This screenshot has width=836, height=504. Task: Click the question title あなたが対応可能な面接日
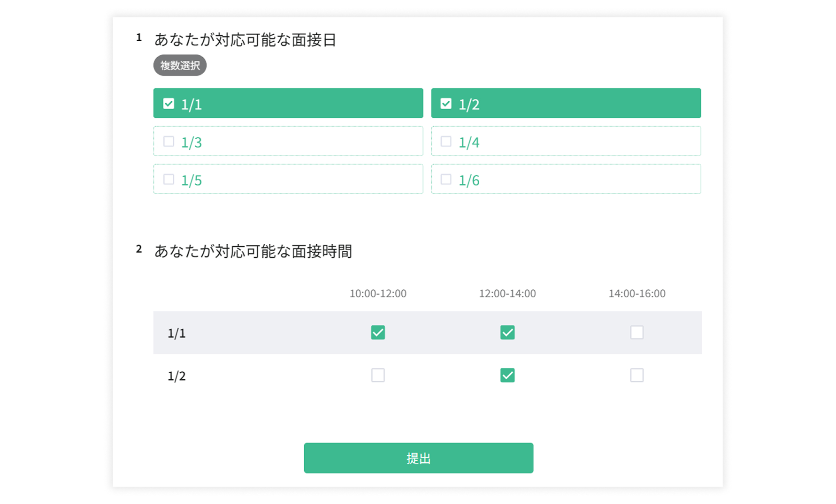pos(245,40)
